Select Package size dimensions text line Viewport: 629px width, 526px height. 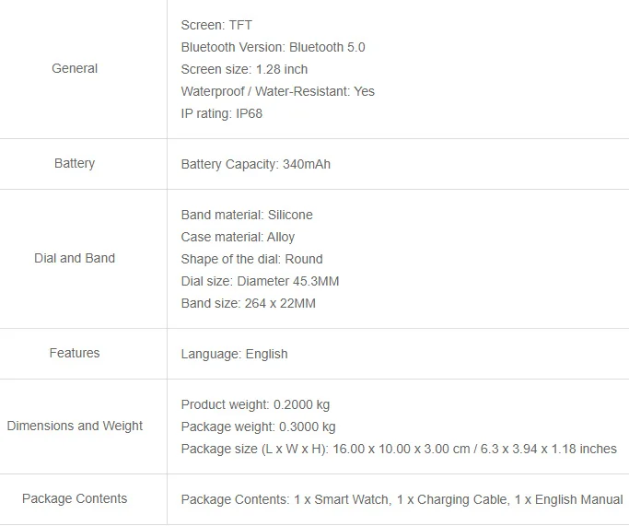coord(399,449)
